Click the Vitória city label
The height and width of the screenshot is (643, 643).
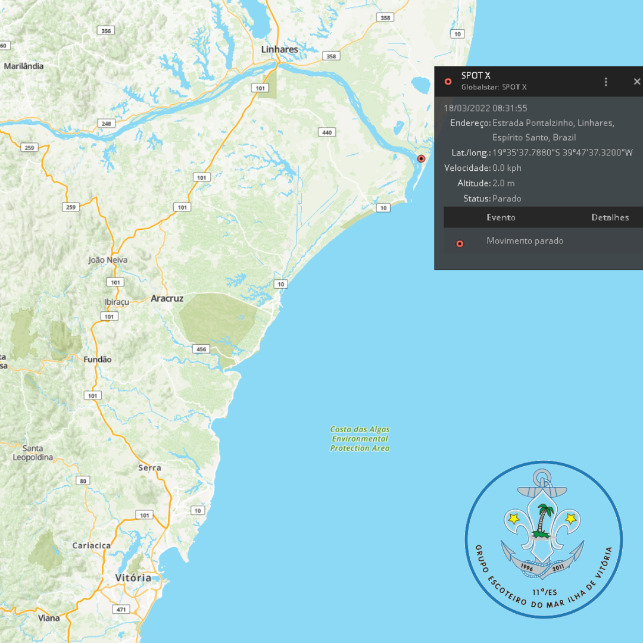coord(133,578)
